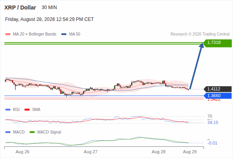Click the MACD legend label
The width and height of the screenshot is (233, 158).
coord(19,132)
